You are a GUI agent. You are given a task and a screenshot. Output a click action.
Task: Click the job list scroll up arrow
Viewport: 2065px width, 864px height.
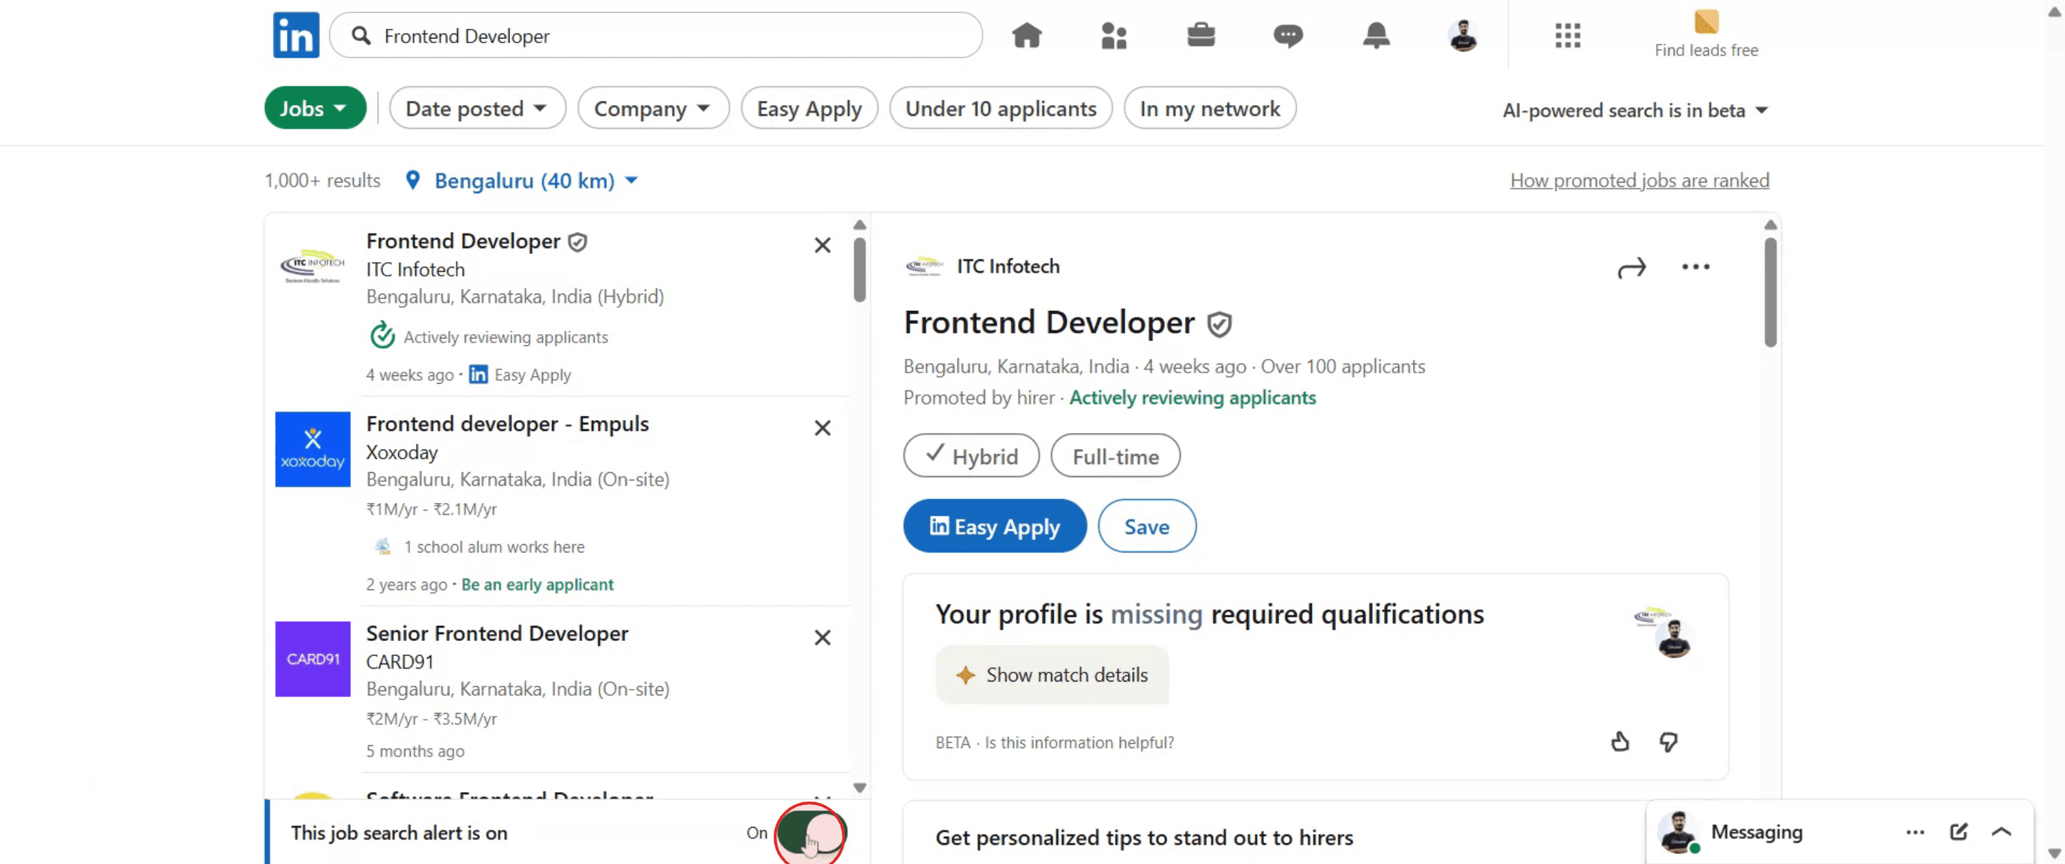pos(860,225)
